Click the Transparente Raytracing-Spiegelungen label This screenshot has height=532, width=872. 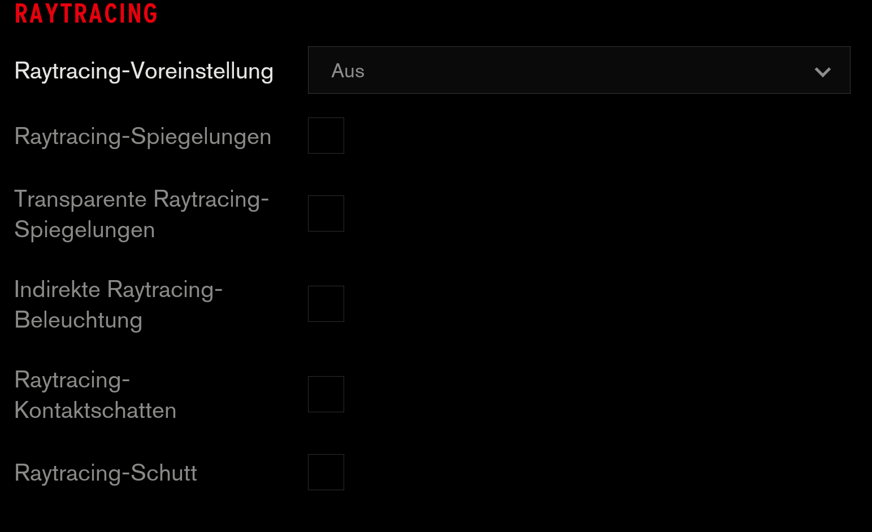click(141, 215)
